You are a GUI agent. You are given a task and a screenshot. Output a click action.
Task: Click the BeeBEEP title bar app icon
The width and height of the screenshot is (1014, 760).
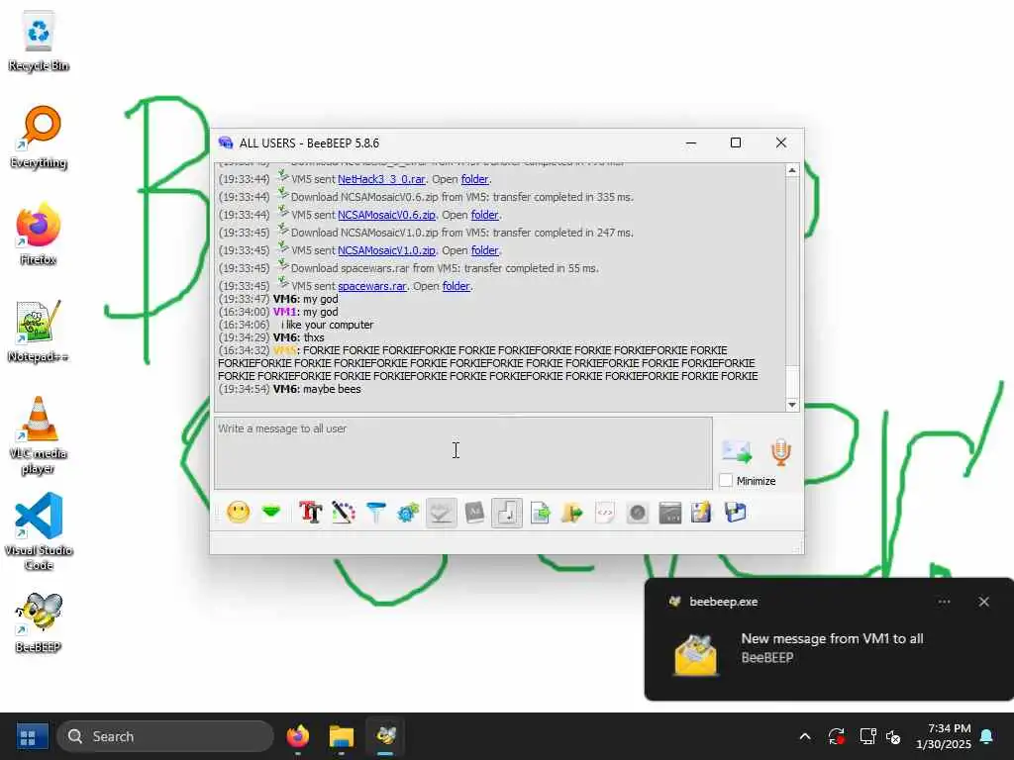click(x=225, y=142)
